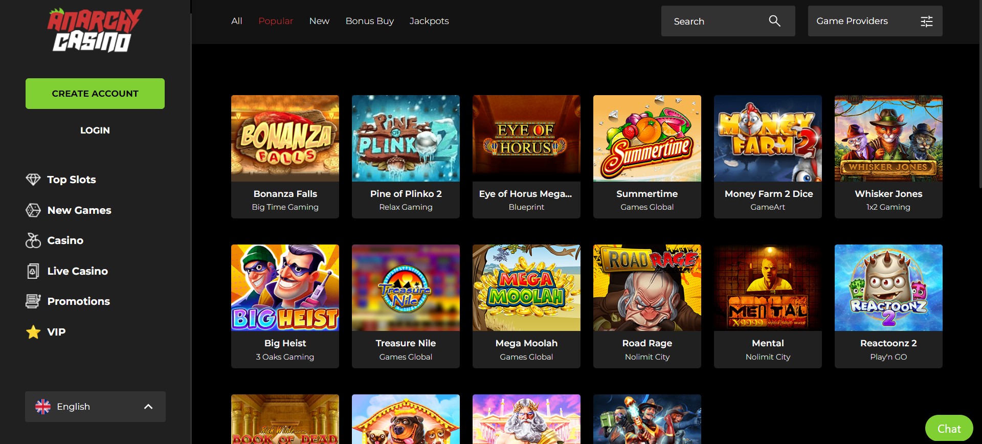Click the Summertime title text
Screen dimensions: 982x444
647,194
